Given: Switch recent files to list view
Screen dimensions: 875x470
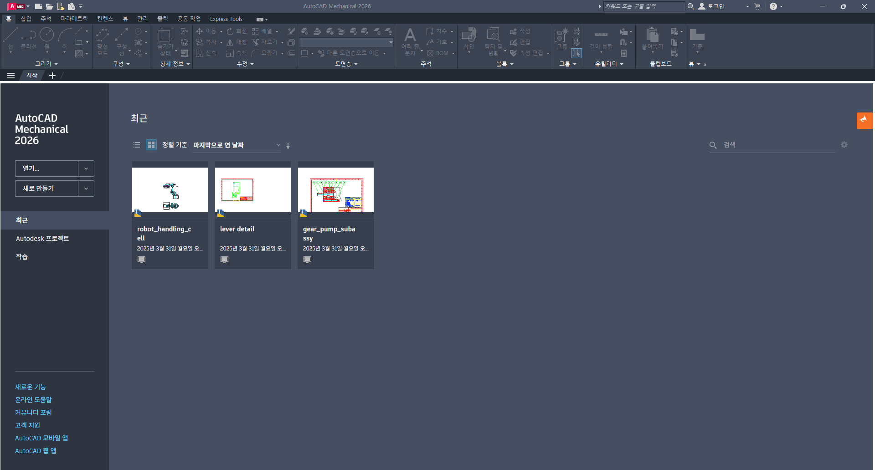Looking at the screenshot, I should pos(137,145).
